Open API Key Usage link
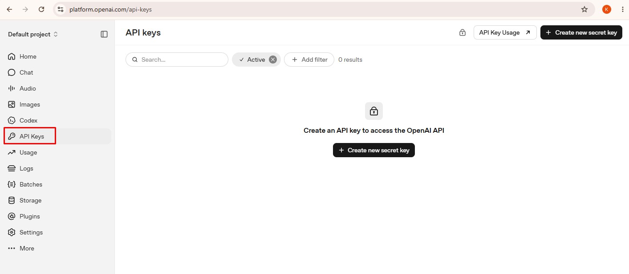 coord(505,32)
